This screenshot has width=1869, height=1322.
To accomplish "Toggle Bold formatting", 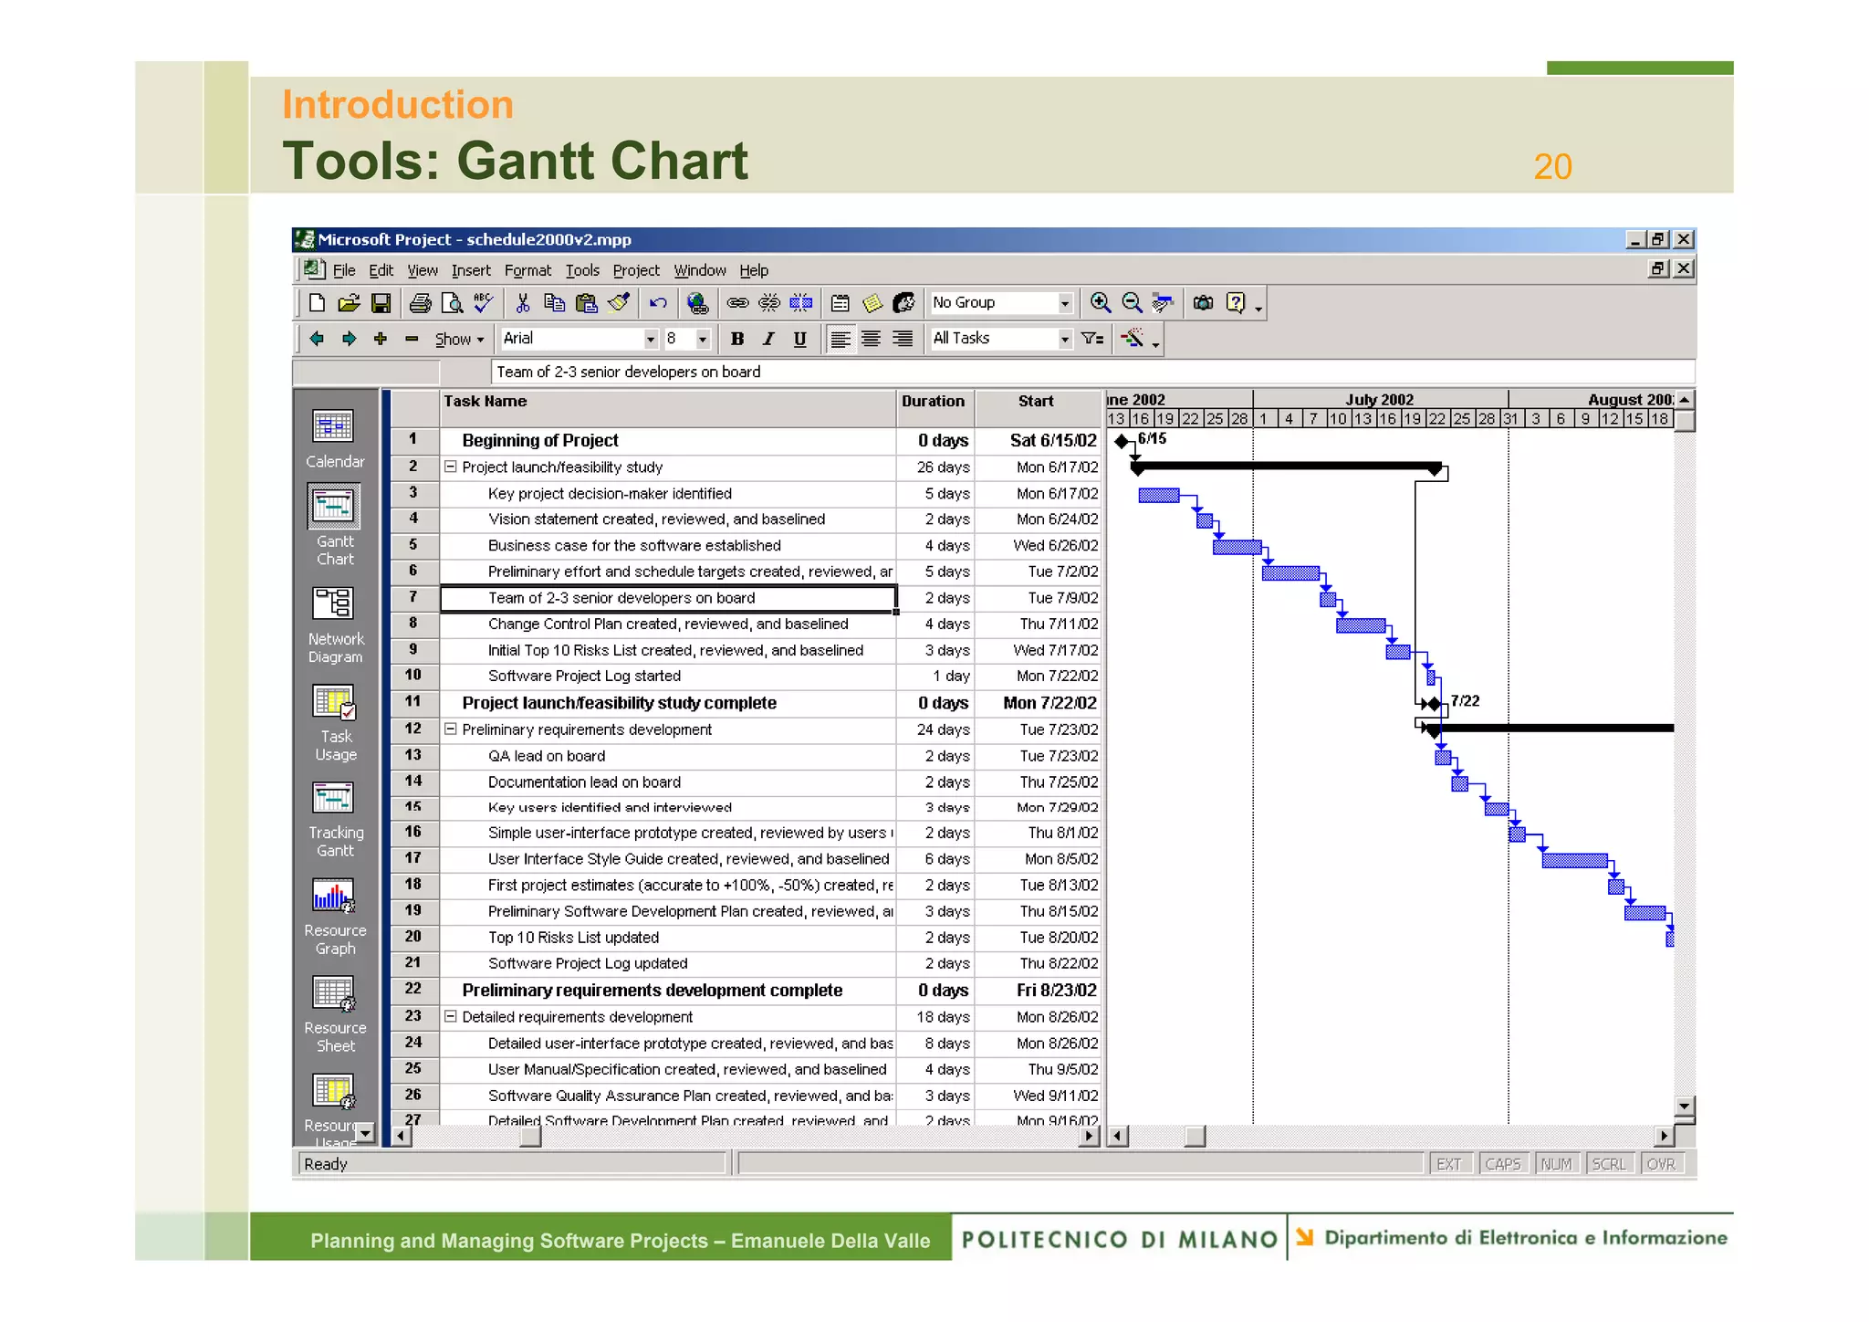I will point(737,339).
